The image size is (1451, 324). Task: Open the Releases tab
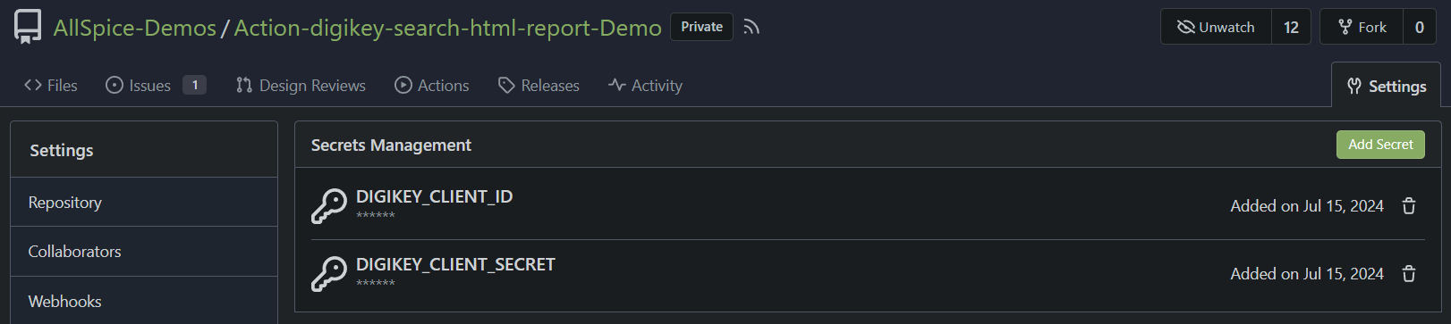point(539,86)
